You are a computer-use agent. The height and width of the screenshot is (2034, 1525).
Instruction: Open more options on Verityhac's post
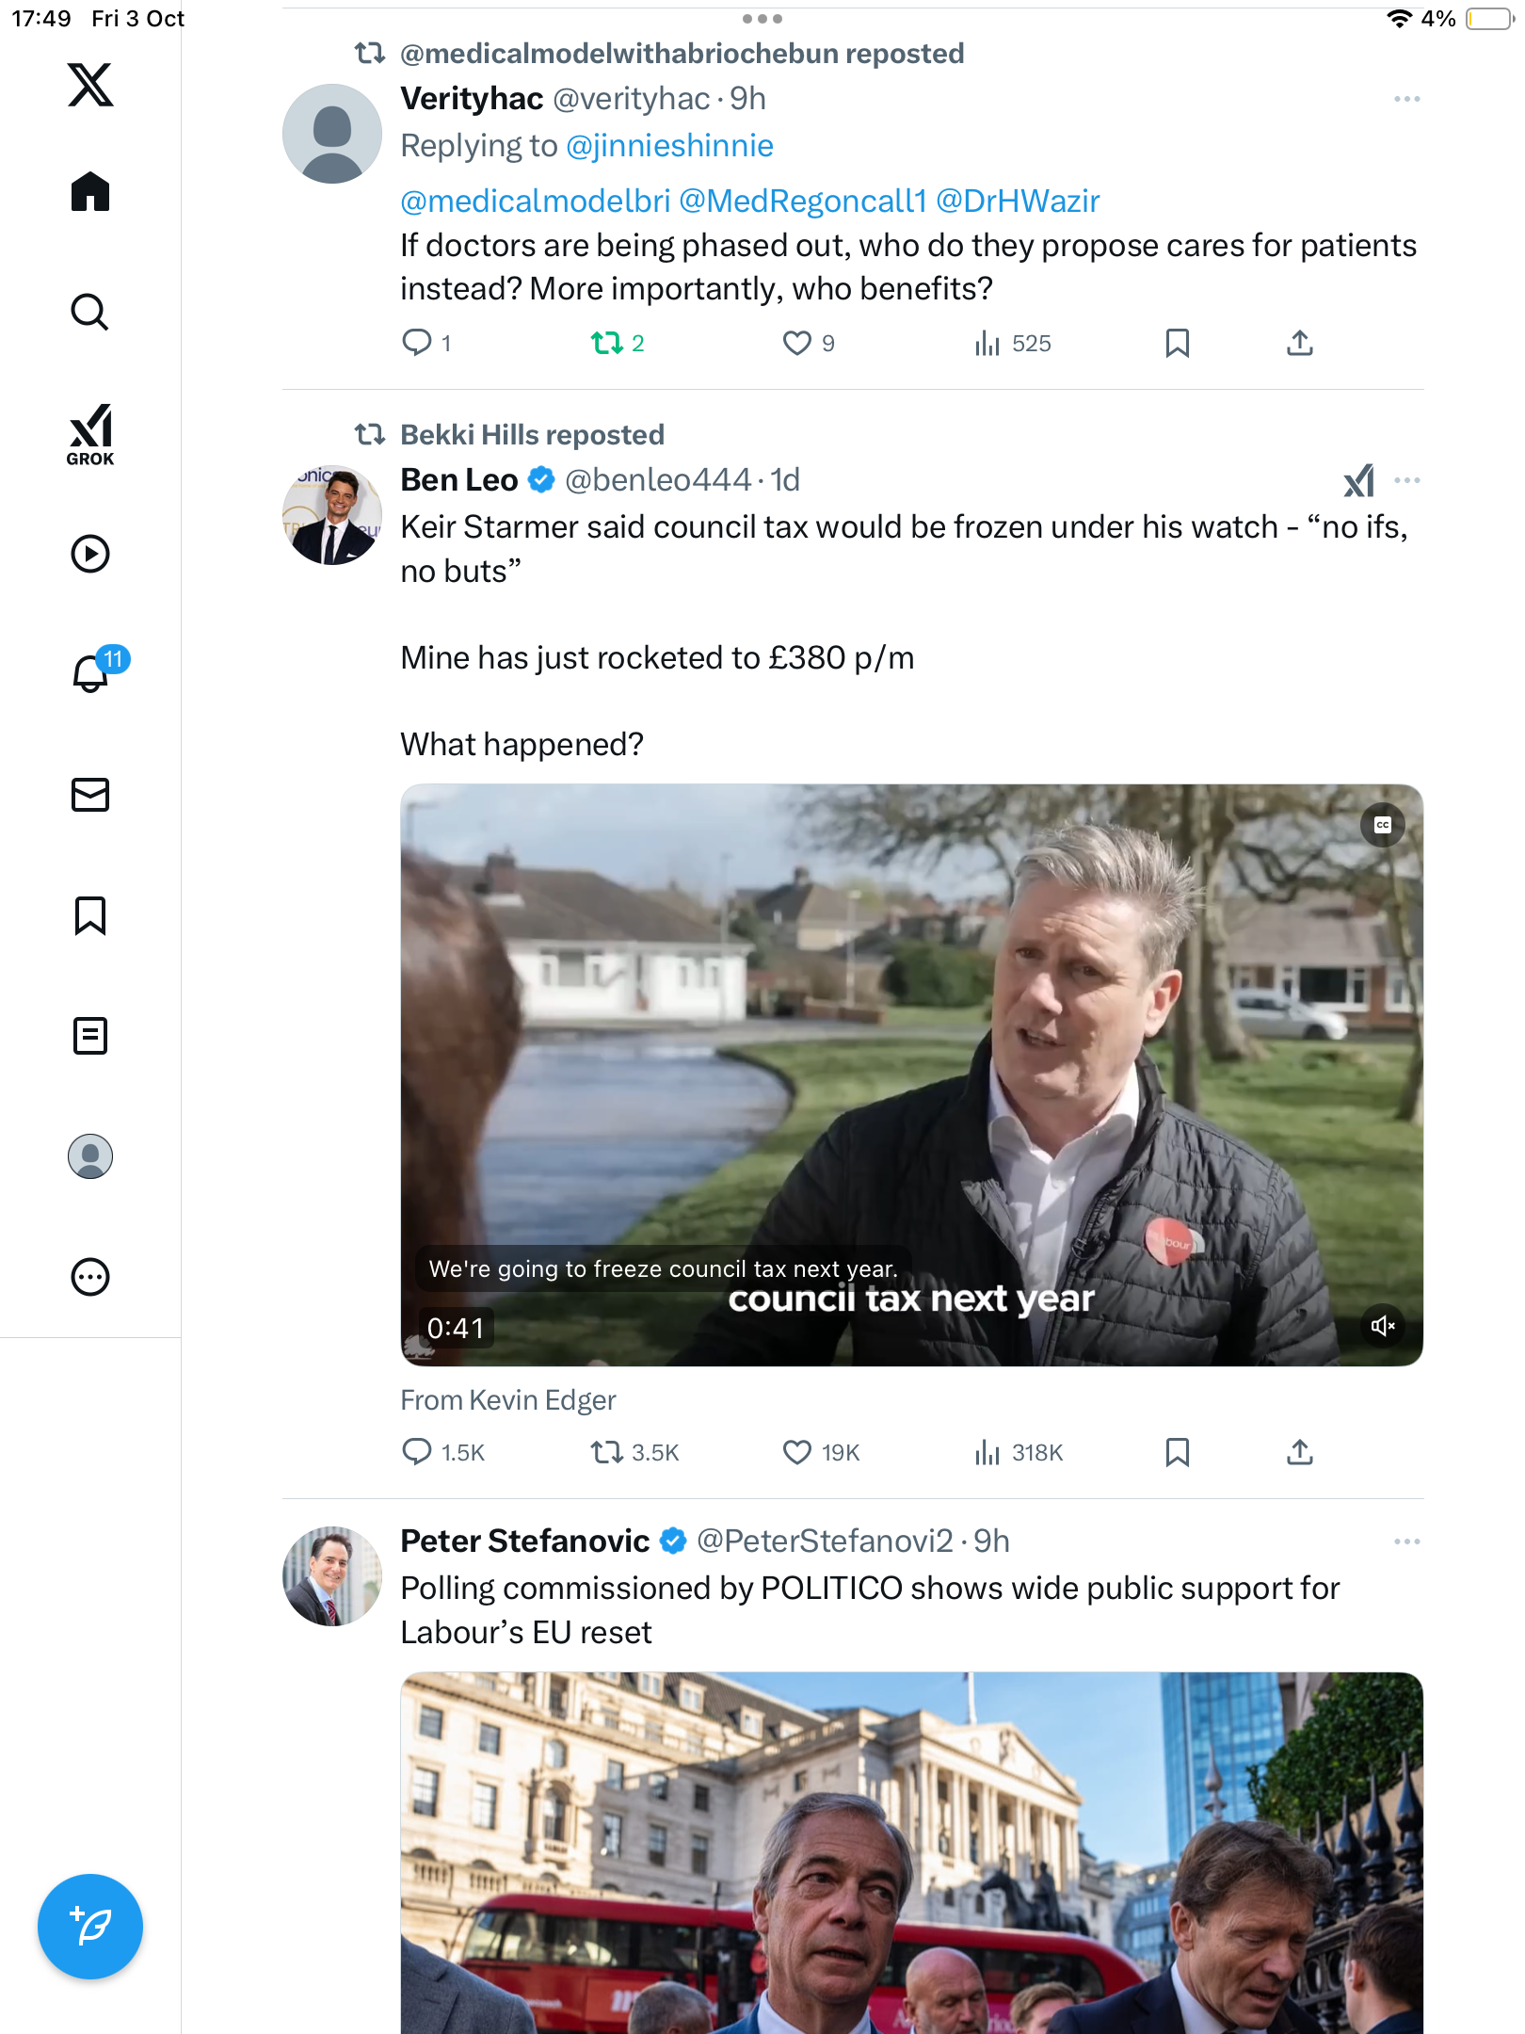(1407, 99)
